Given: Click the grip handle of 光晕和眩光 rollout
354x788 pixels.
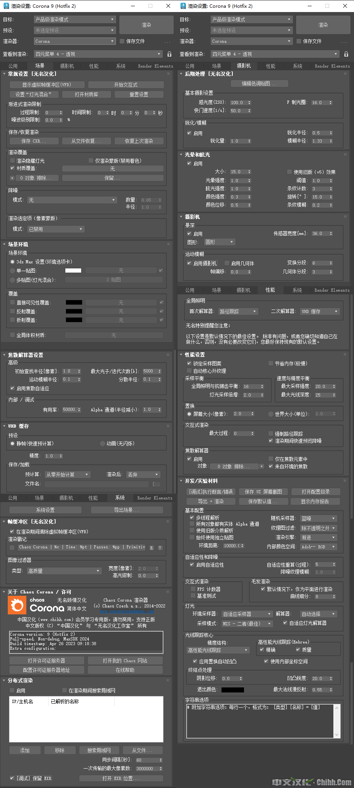Looking at the screenshot, I should coord(345,155).
